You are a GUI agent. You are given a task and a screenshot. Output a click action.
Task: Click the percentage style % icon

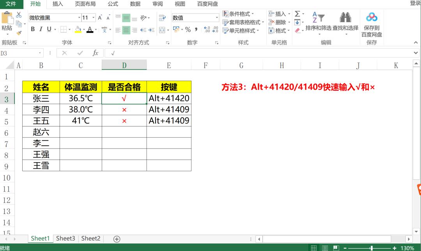[187, 29]
